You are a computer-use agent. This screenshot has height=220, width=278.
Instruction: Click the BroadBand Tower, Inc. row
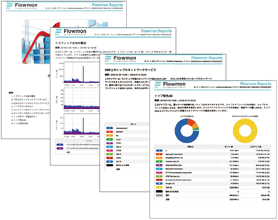tap(213, 158)
